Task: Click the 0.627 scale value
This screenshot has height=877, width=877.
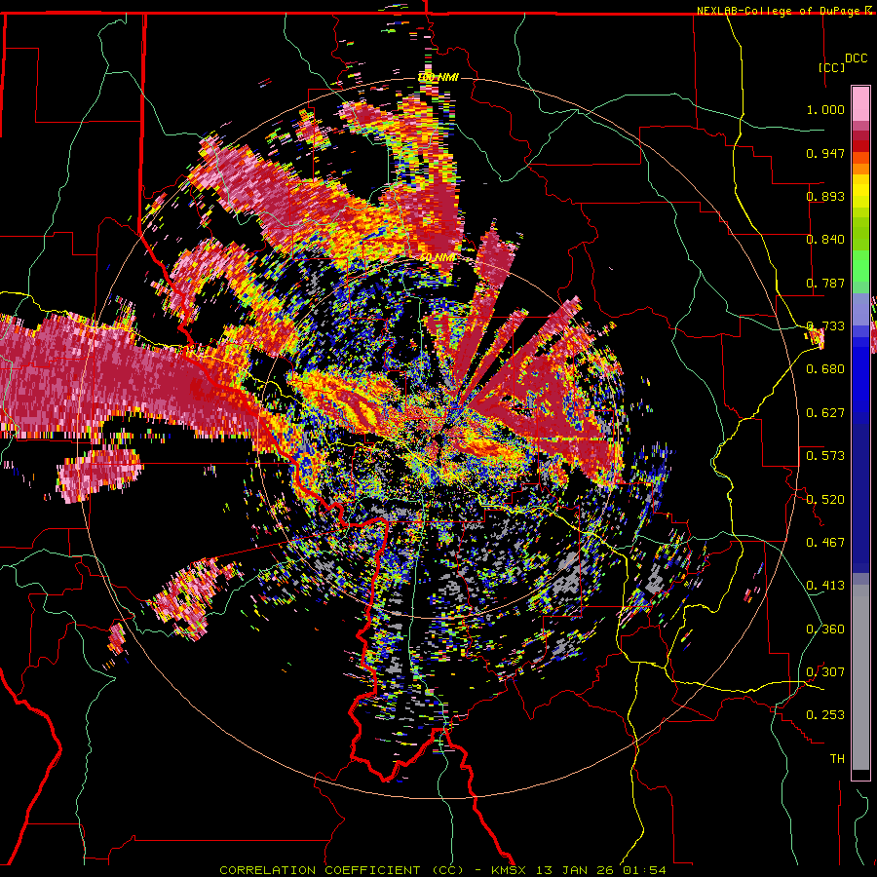Action: pos(825,413)
